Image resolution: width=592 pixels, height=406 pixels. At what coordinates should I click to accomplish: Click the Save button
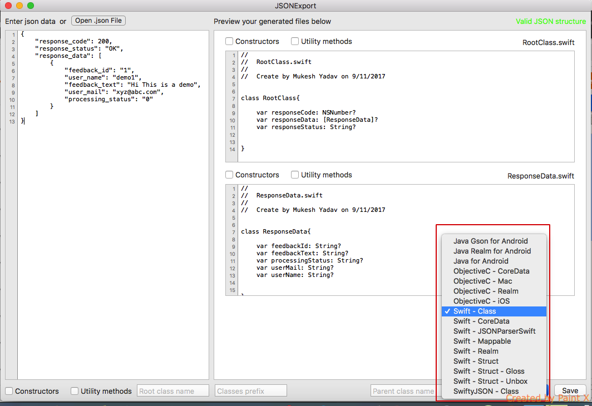pos(570,391)
